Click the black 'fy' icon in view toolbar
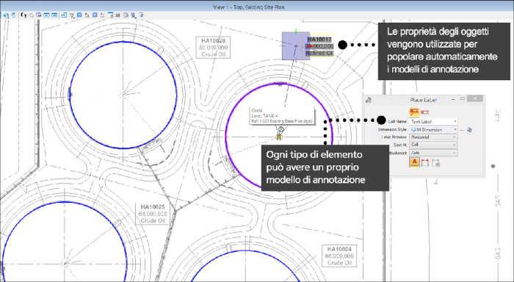514x282 pixels. (23, 15)
